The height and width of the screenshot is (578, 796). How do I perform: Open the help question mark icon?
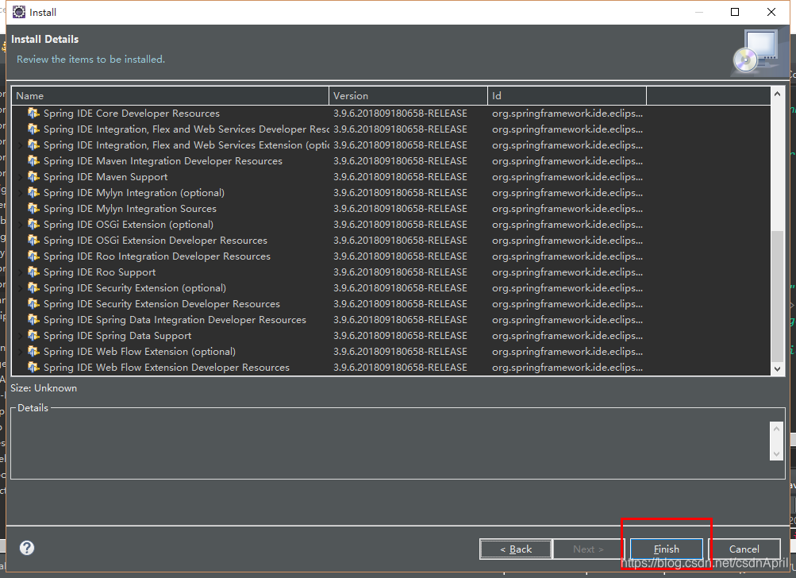tap(27, 548)
